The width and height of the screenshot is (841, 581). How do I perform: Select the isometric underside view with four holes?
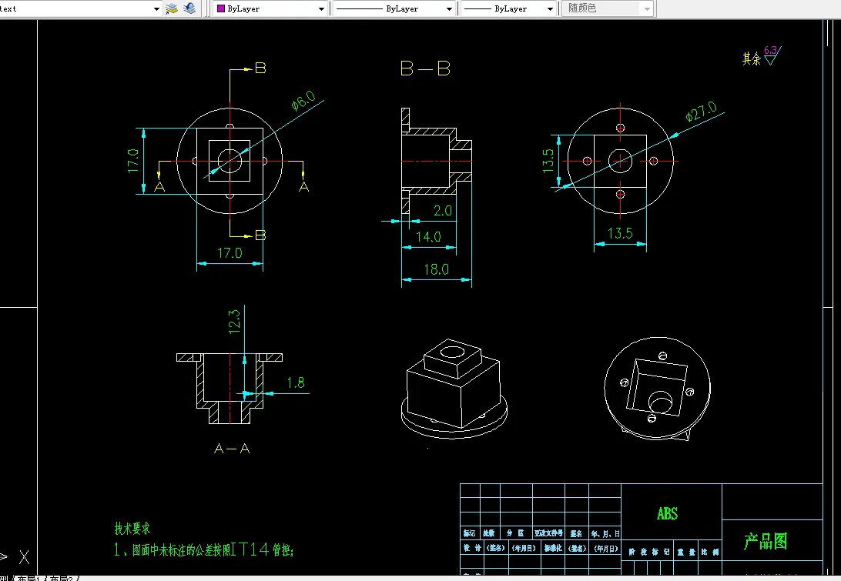tap(657, 389)
